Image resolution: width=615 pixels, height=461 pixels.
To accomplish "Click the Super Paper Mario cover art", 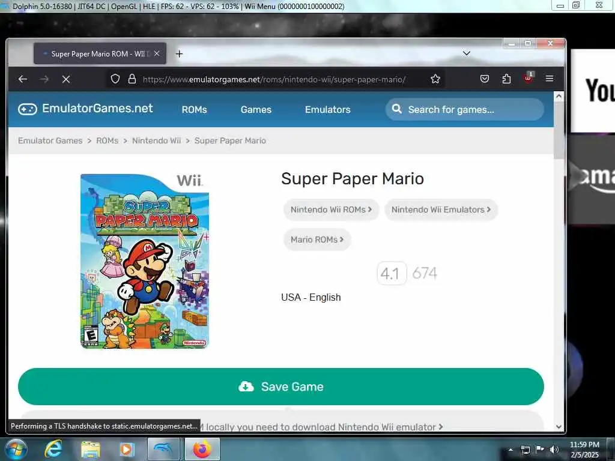I will tap(145, 261).
